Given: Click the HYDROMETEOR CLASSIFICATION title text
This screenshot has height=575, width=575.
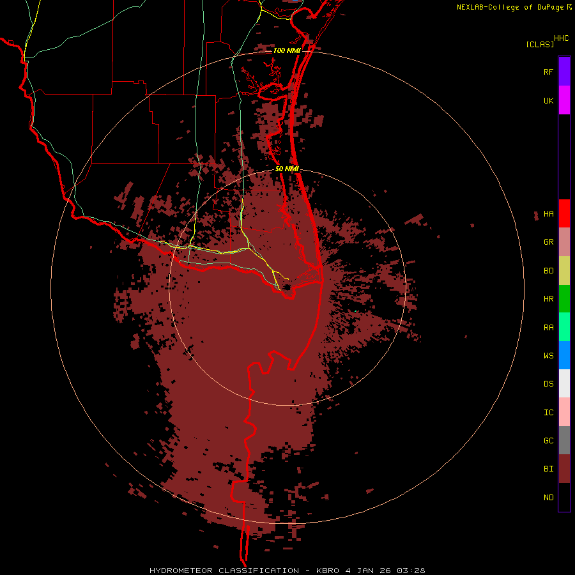Looking at the screenshot, I should tap(224, 571).
